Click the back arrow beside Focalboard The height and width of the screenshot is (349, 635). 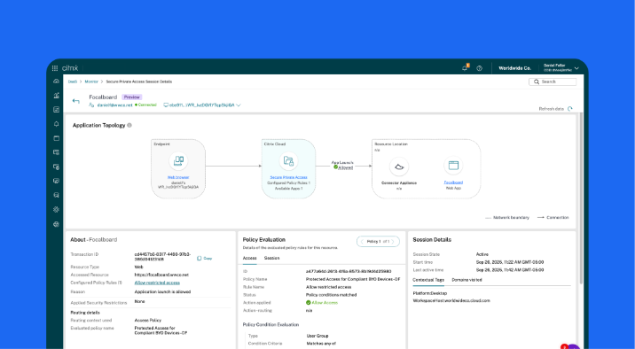[75, 101]
